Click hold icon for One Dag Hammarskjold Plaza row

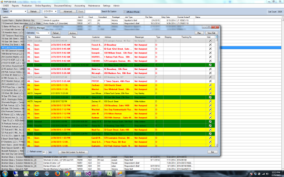(210, 109)
